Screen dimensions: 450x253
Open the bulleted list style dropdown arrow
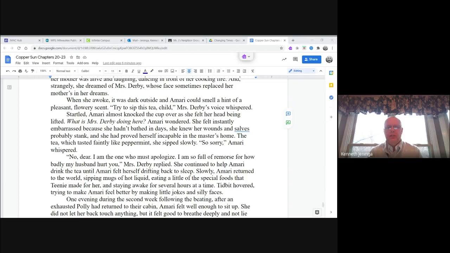pyautogui.click(x=233, y=71)
